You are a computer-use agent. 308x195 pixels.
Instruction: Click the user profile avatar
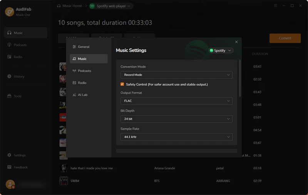(10, 184)
